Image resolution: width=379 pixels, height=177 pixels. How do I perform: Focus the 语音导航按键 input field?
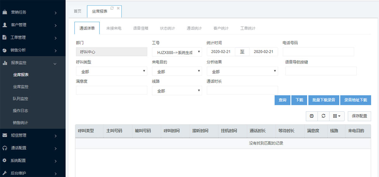(x=321, y=71)
